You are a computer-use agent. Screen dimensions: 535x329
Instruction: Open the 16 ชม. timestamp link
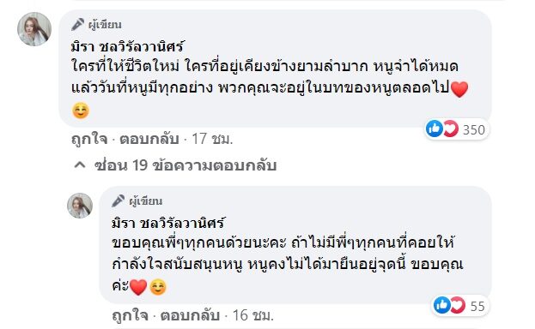point(253,315)
